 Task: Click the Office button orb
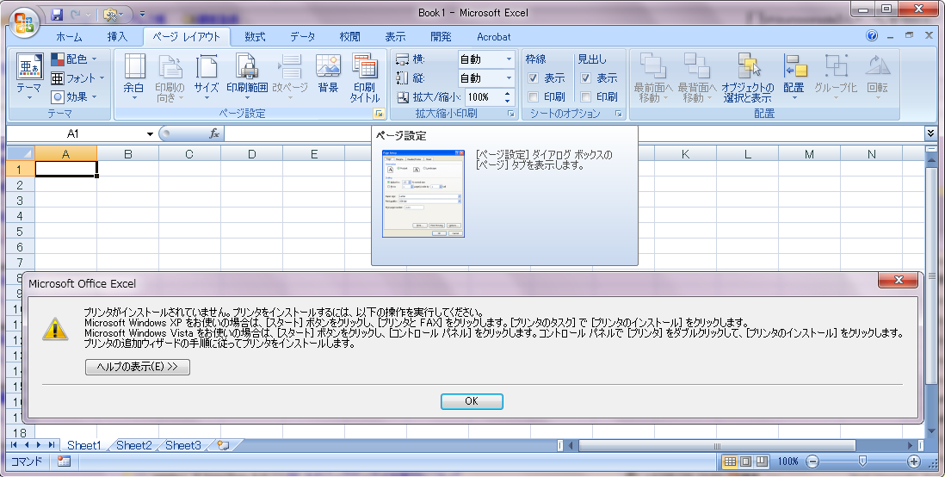(x=25, y=22)
